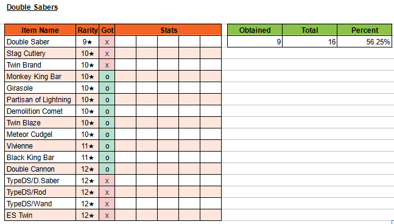Select the Got cell for Twin Blaze
The height and width of the screenshot is (224, 394).
tap(107, 122)
